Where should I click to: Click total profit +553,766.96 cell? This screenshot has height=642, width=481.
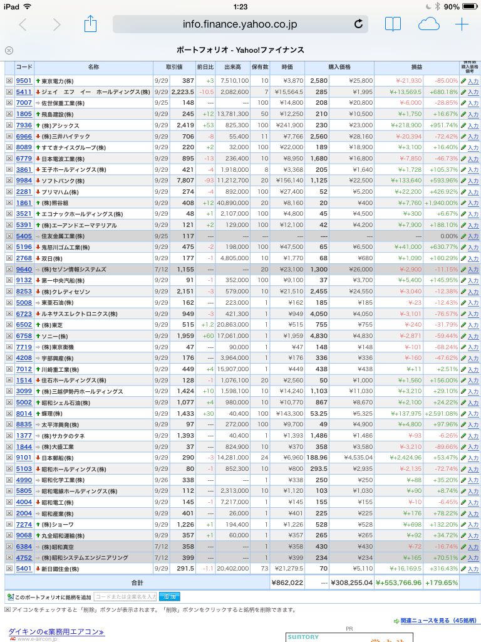tap(398, 582)
